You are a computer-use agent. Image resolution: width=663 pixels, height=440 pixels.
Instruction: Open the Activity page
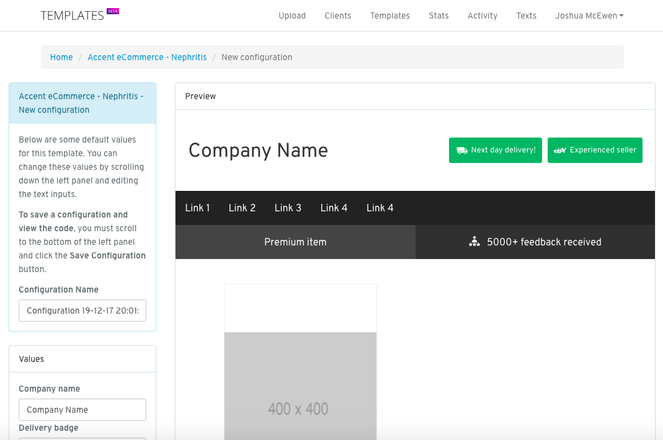click(483, 15)
